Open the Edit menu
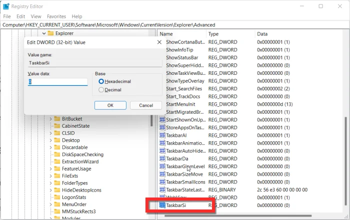 click(21, 16)
